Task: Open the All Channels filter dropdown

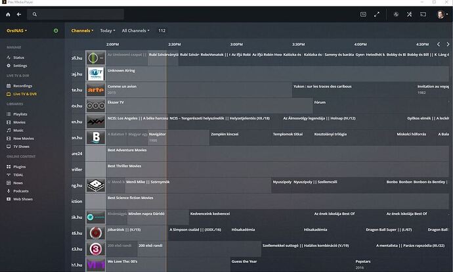Action: [x=135, y=31]
